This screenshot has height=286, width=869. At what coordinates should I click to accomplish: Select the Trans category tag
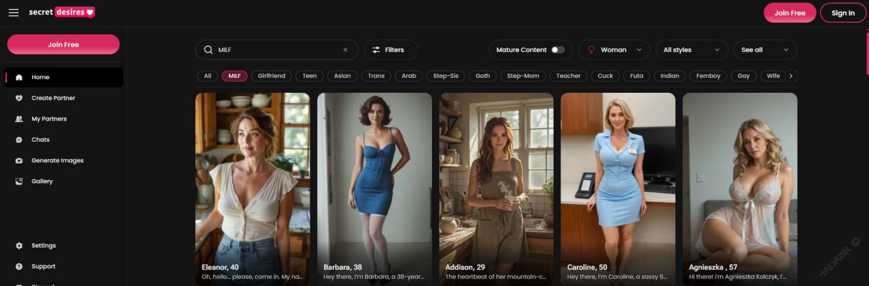point(376,76)
